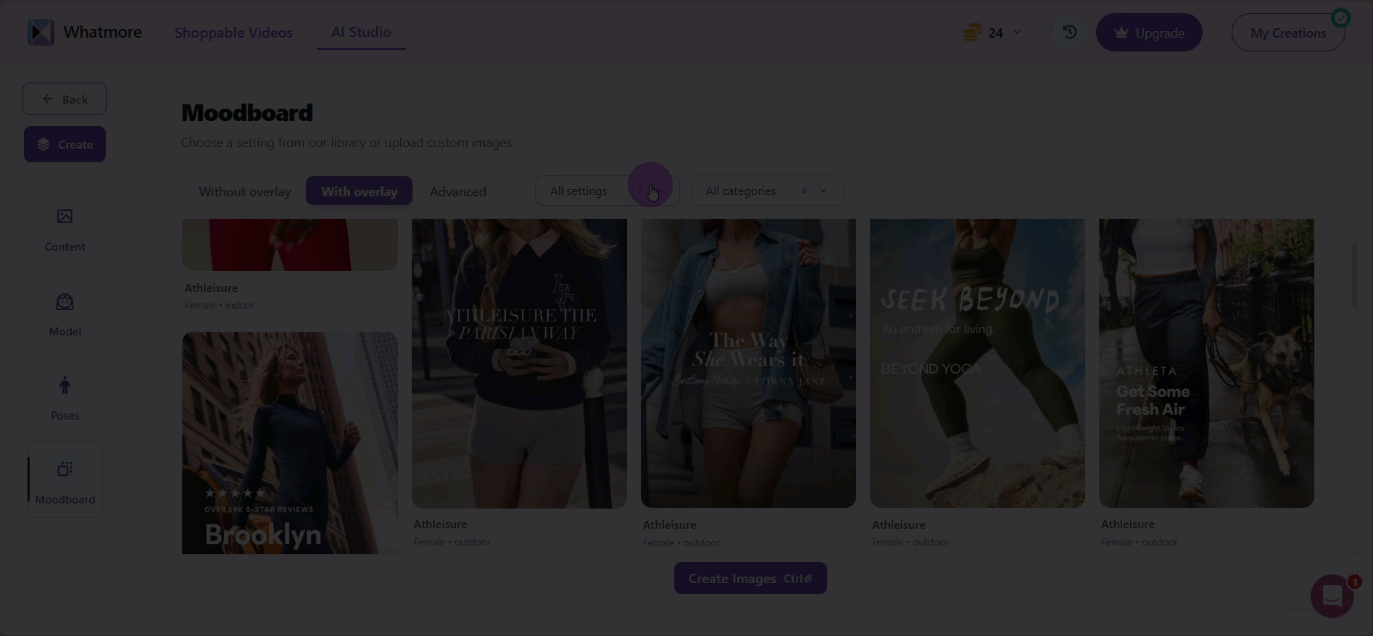Select the Moodboard sidebar icon

pyautogui.click(x=65, y=470)
